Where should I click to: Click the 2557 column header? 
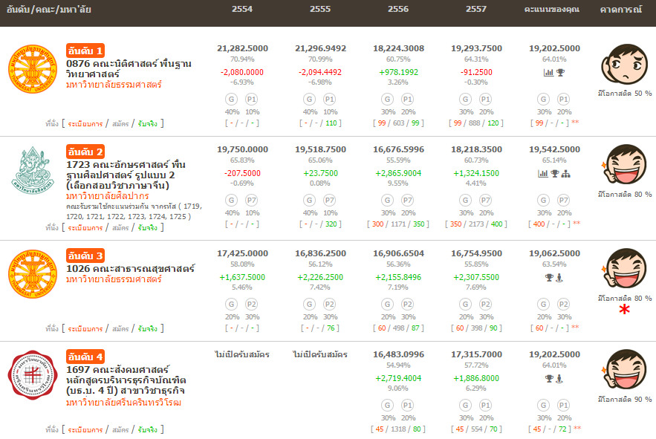pyautogui.click(x=476, y=9)
